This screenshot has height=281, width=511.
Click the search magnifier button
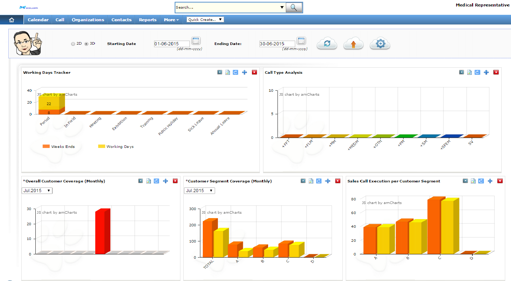click(294, 8)
